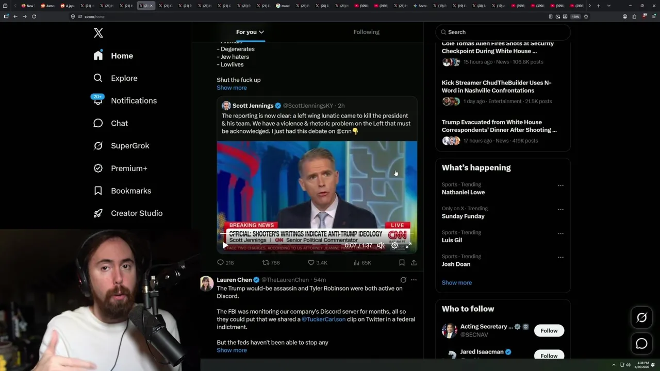Open Lauren Chen's profile name

234,280
